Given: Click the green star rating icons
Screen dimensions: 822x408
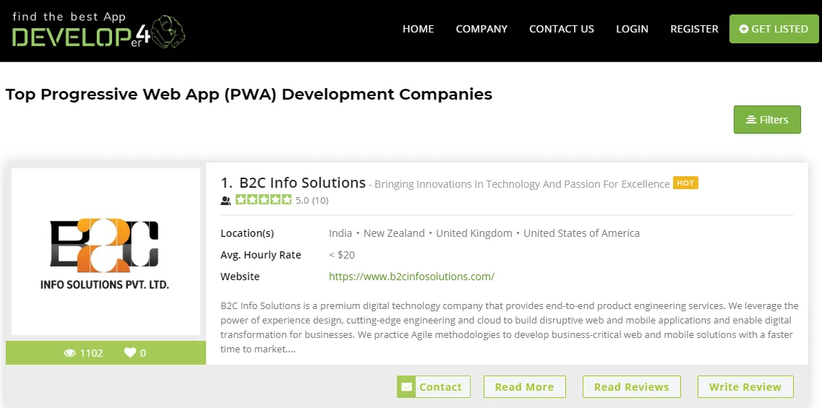Looking at the screenshot, I should pyautogui.click(x=263, y=199).
